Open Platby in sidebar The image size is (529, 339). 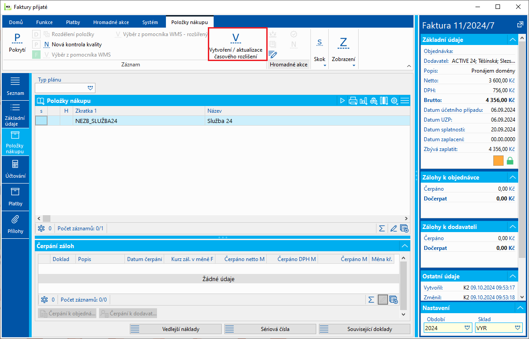[15, 197]
